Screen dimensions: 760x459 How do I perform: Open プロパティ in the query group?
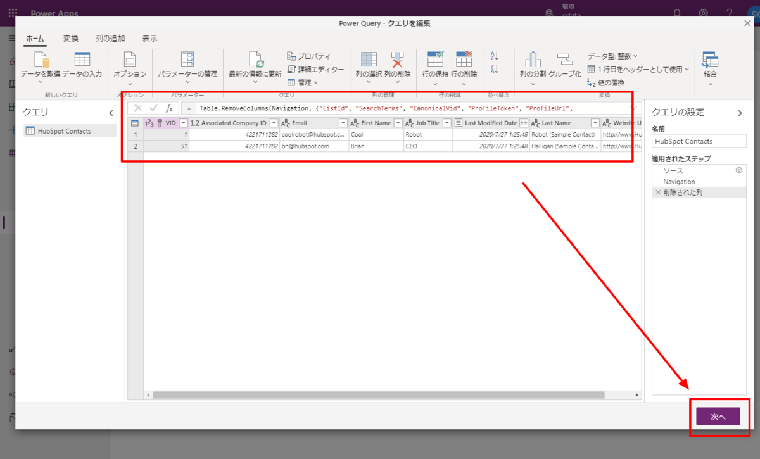tap(308, 56)
